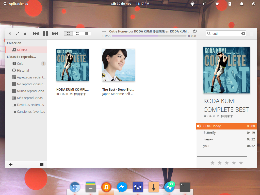Seek in the song progress bar
The height and width of the screenshot is (195, 260).
tap(149, 36)
